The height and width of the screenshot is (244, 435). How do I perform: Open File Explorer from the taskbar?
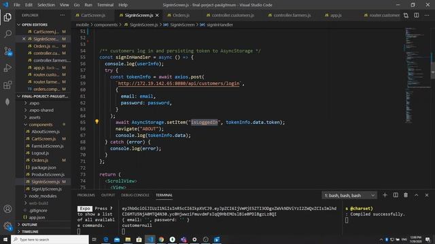pyautogui.click(x=128, y=239)
